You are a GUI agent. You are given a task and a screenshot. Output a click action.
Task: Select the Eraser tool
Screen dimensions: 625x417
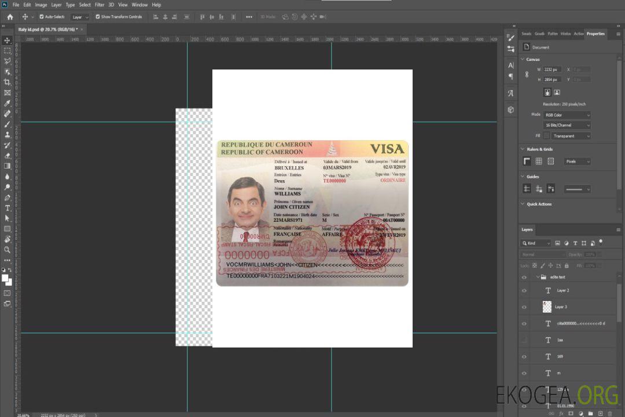tap(7, 156)
